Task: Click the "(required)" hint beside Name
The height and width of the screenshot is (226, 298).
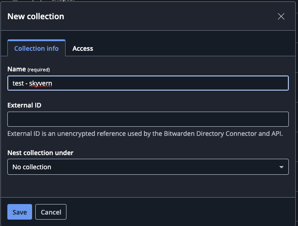Action: point(39,70)
